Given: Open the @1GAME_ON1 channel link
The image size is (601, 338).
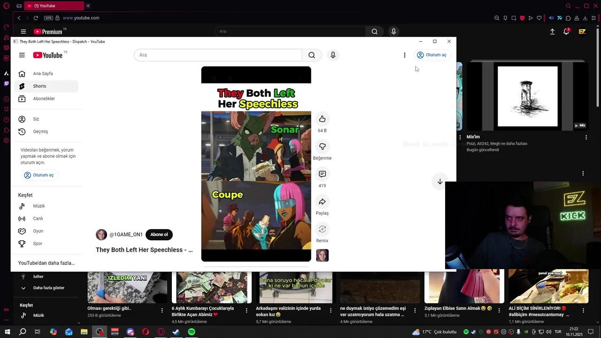Looking at the screenshot, I should point(126,235).
